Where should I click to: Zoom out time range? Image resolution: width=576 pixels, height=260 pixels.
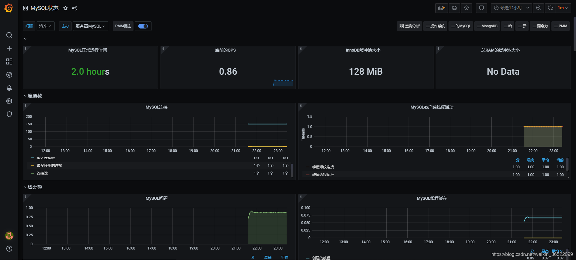tap(538, 8)
